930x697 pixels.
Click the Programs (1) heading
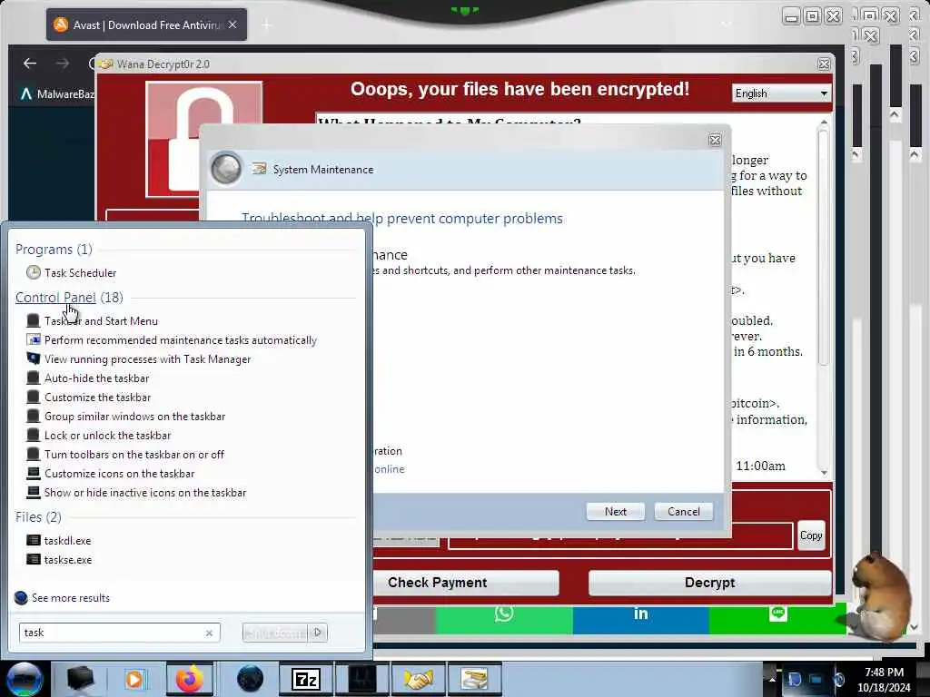pos(54,249)
